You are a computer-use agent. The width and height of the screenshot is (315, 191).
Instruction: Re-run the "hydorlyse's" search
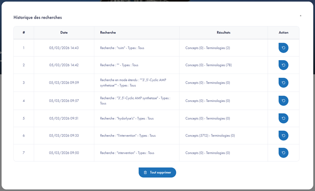283,118
